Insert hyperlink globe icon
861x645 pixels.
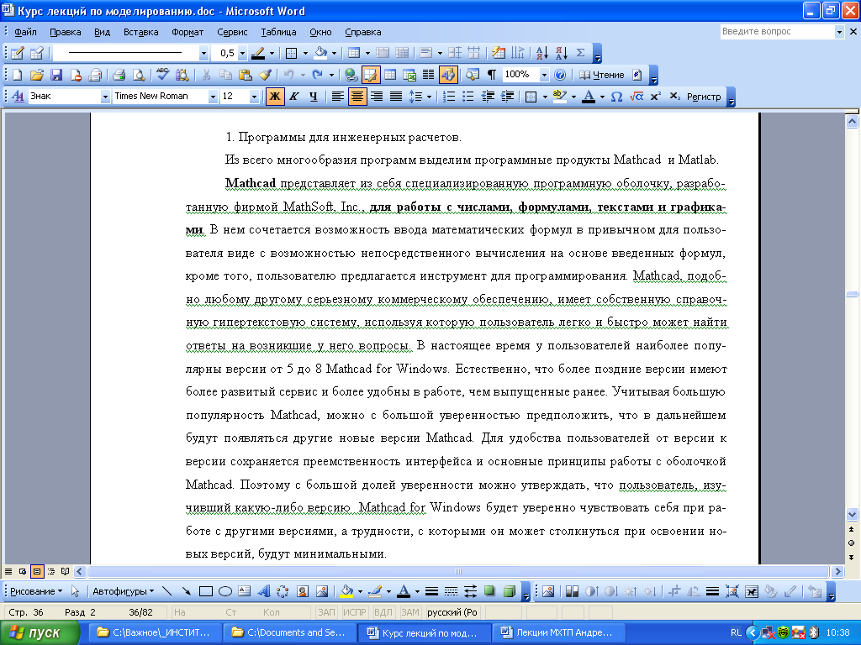(x=351, y=75)
